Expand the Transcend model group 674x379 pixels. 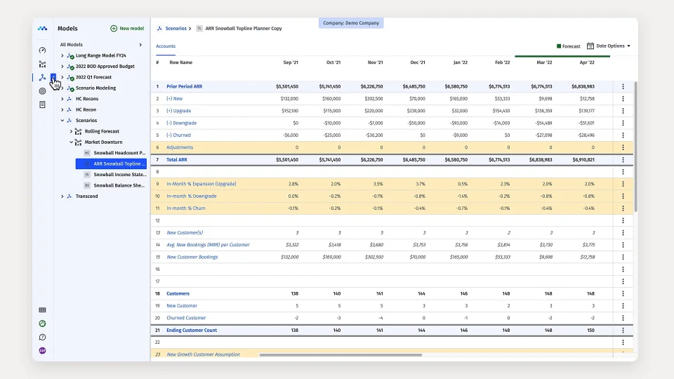(x=62, y=197)
